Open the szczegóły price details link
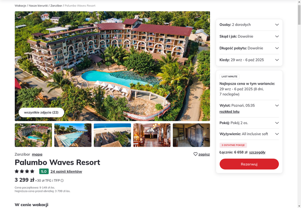301x208 pixels. [x=257, y=152]
